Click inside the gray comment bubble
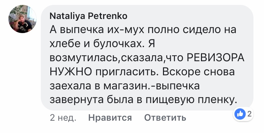The height and width of the screenshot is (133, 264). 147,58
